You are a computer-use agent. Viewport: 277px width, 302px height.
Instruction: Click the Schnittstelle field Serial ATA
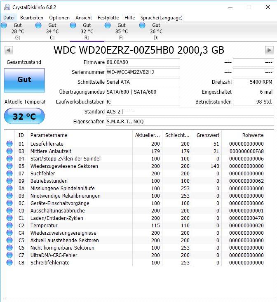[x=143, y=82]
